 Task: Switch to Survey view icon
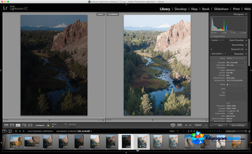[x=24, y=125]
